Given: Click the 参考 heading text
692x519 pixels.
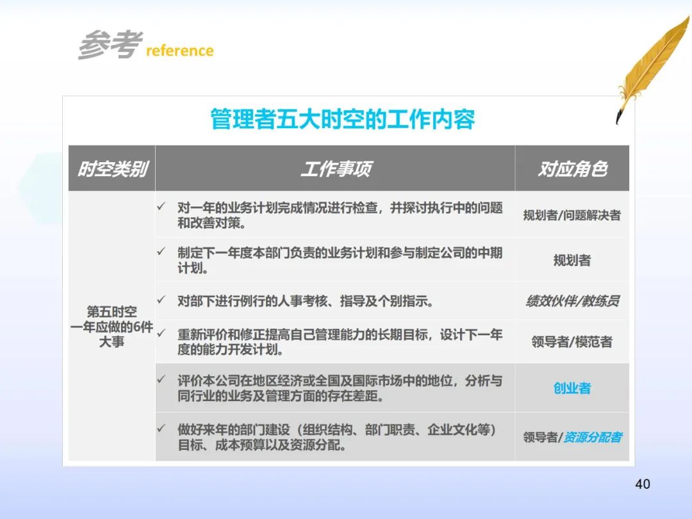Looking at the screenshot, I should [110, 44].
